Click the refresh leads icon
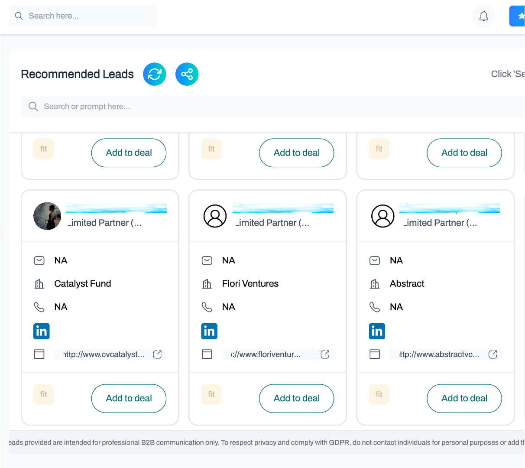Image resolution: width=525 pixels, height=468 pixels. click(155, 74)
